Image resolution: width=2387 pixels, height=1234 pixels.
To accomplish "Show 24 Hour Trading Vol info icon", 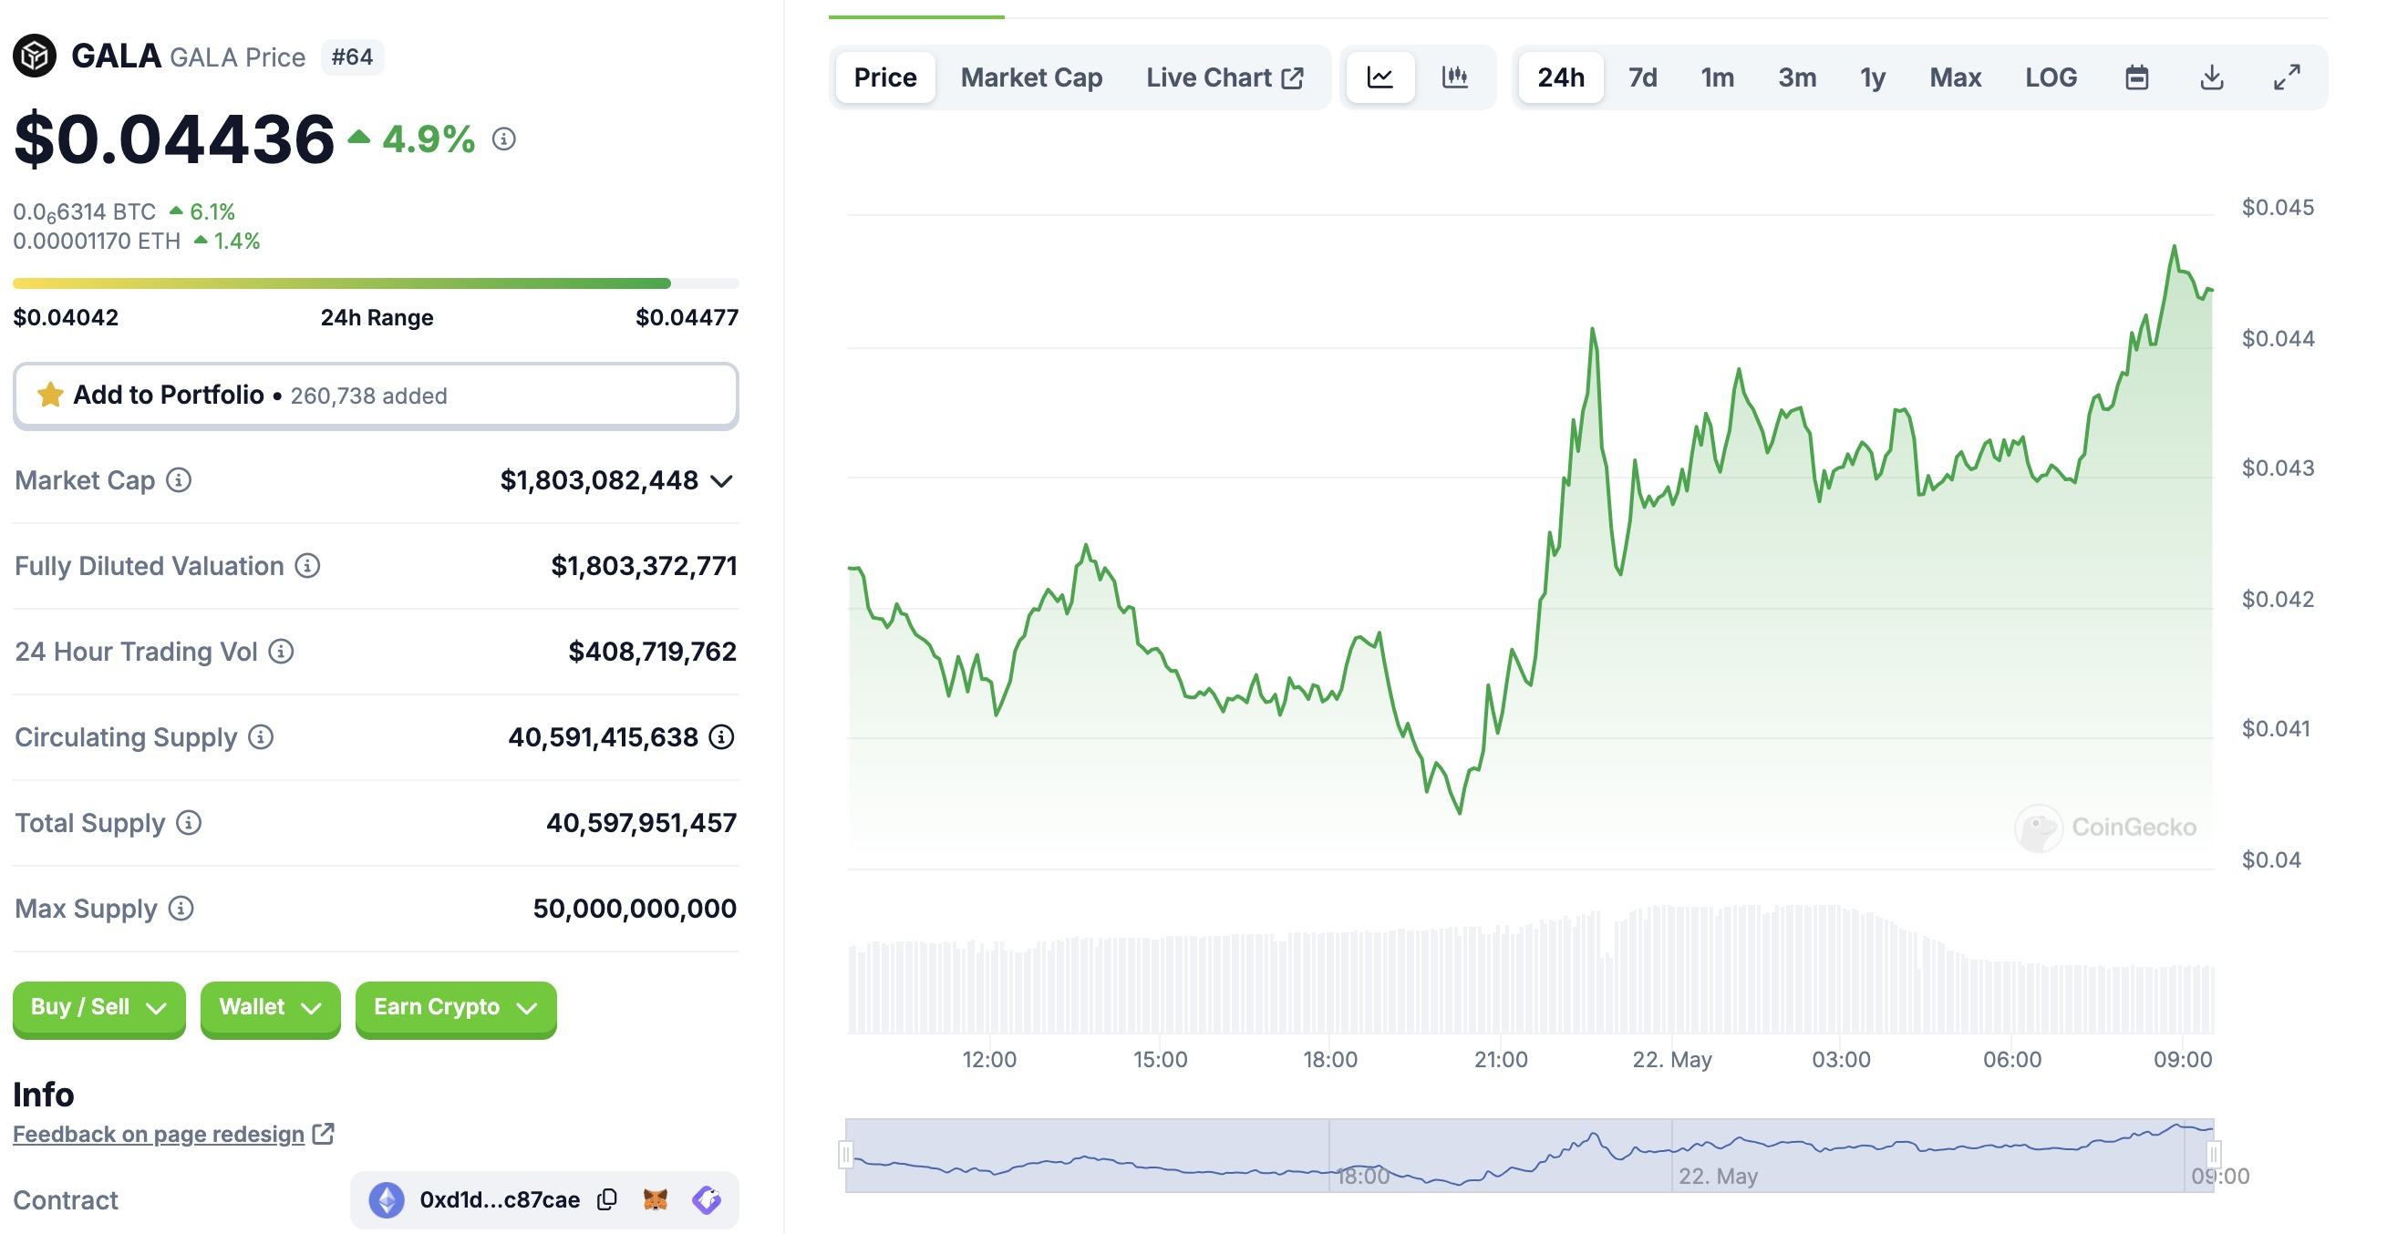I will pos(282,653).
